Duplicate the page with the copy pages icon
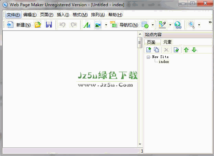 pyautogui.click(x=156, y=50)
